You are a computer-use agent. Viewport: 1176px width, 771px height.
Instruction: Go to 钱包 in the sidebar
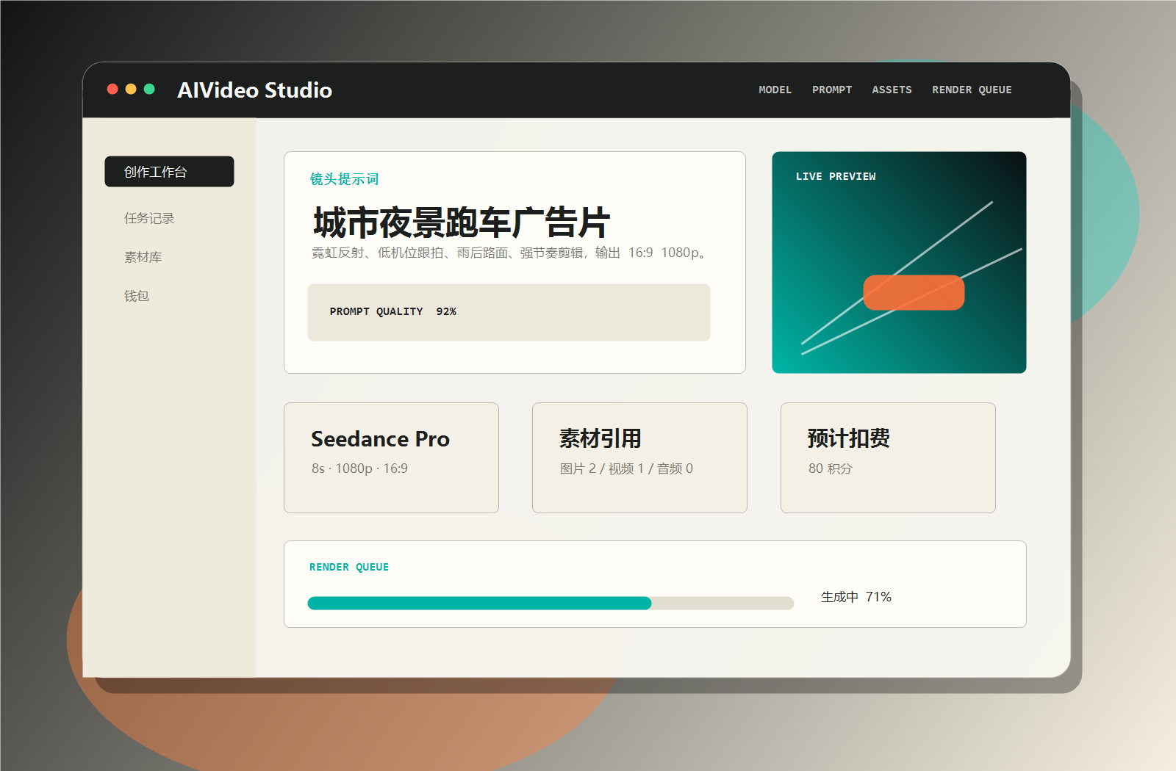click(137, 296)
